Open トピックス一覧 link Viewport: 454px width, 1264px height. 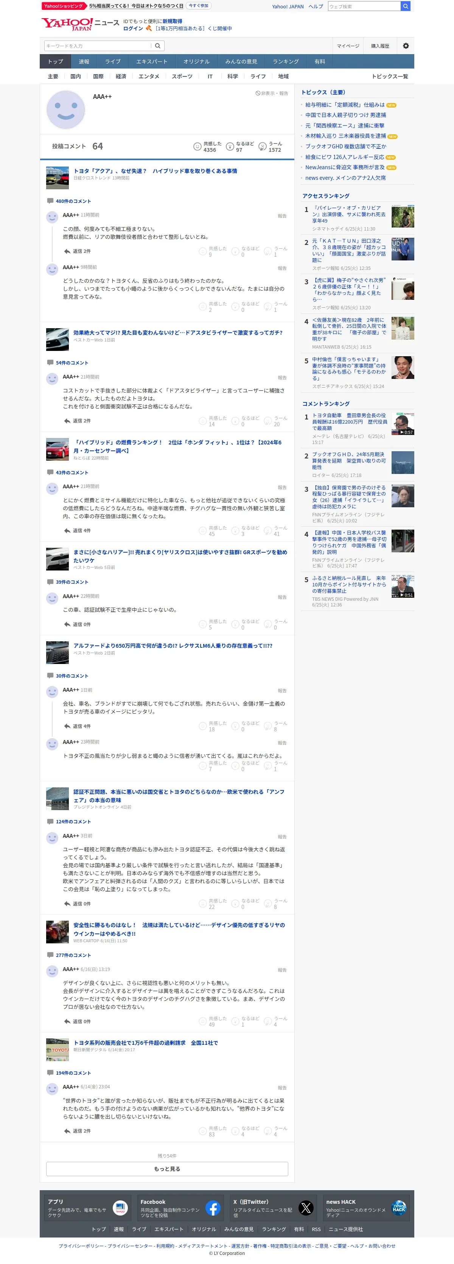tap(389, 76)
